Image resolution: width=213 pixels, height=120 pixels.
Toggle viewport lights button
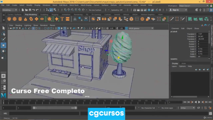tap(71, 28)
